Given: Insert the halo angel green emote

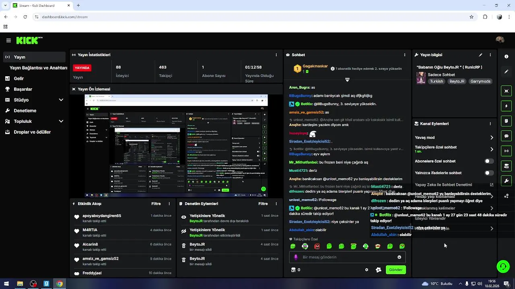Looking at the screenshot, I should (x=353, y=246).
